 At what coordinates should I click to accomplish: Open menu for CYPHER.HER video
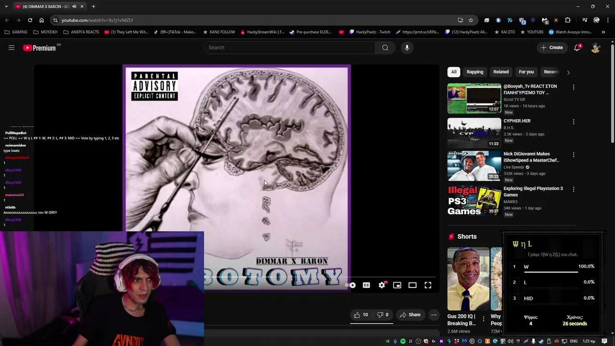(x=573, y=122)
